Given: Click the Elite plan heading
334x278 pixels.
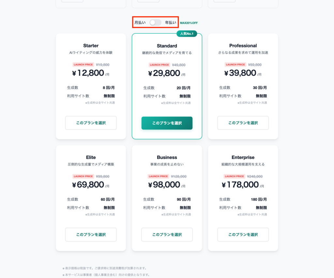Looking at the screenshot, I should (x=91, y=157).
